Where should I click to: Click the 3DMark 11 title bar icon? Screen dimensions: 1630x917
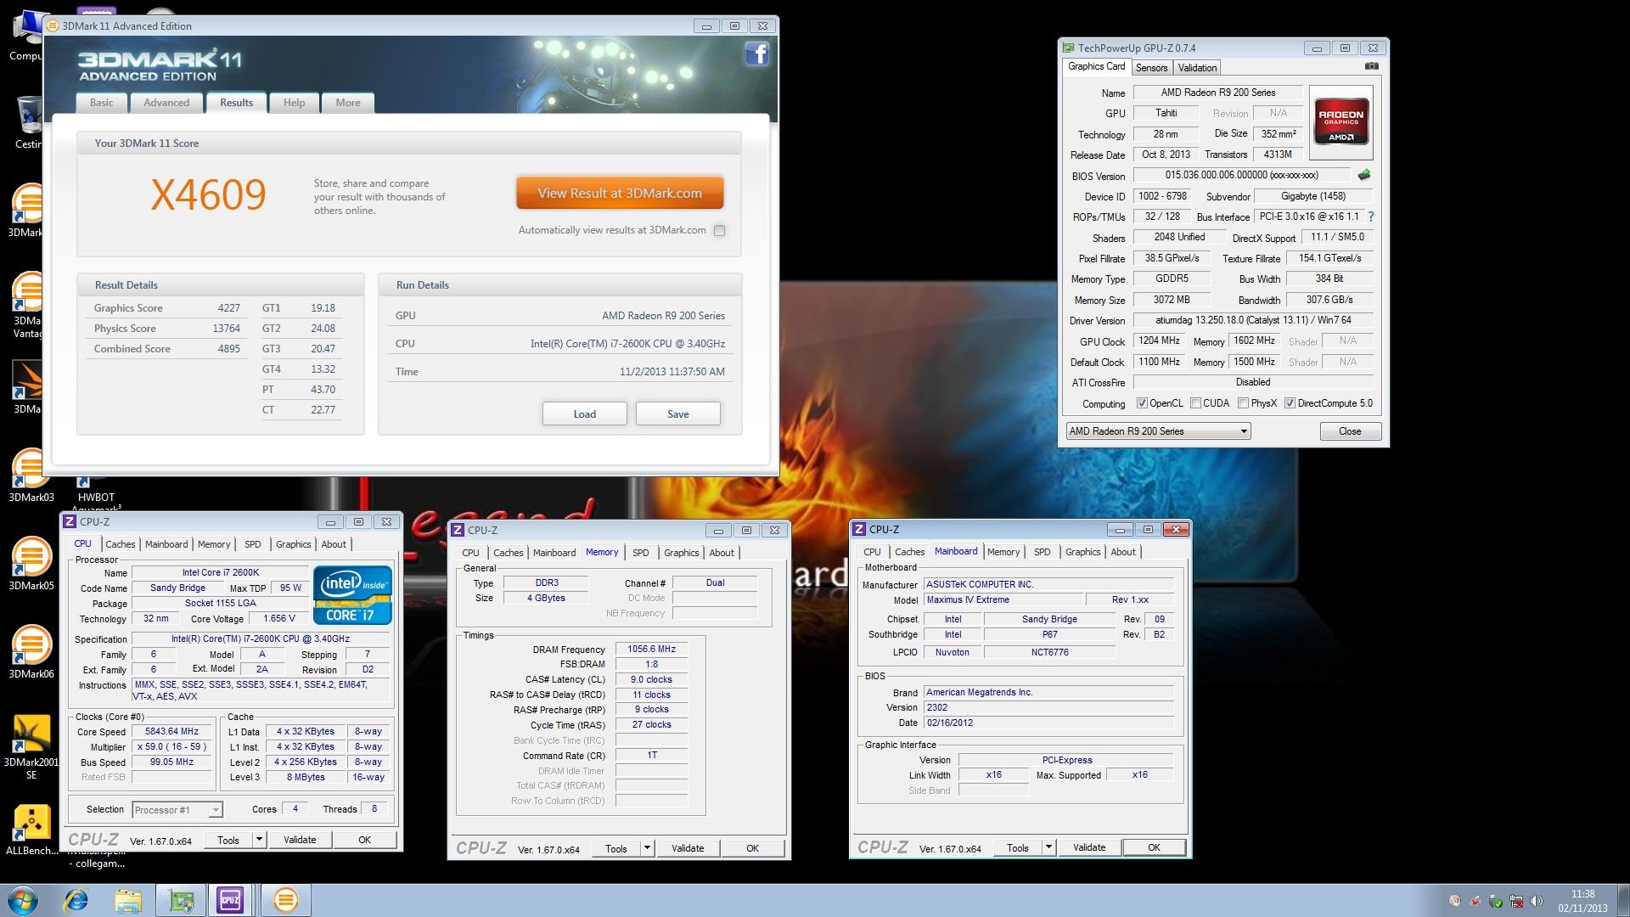coord(53,25)
